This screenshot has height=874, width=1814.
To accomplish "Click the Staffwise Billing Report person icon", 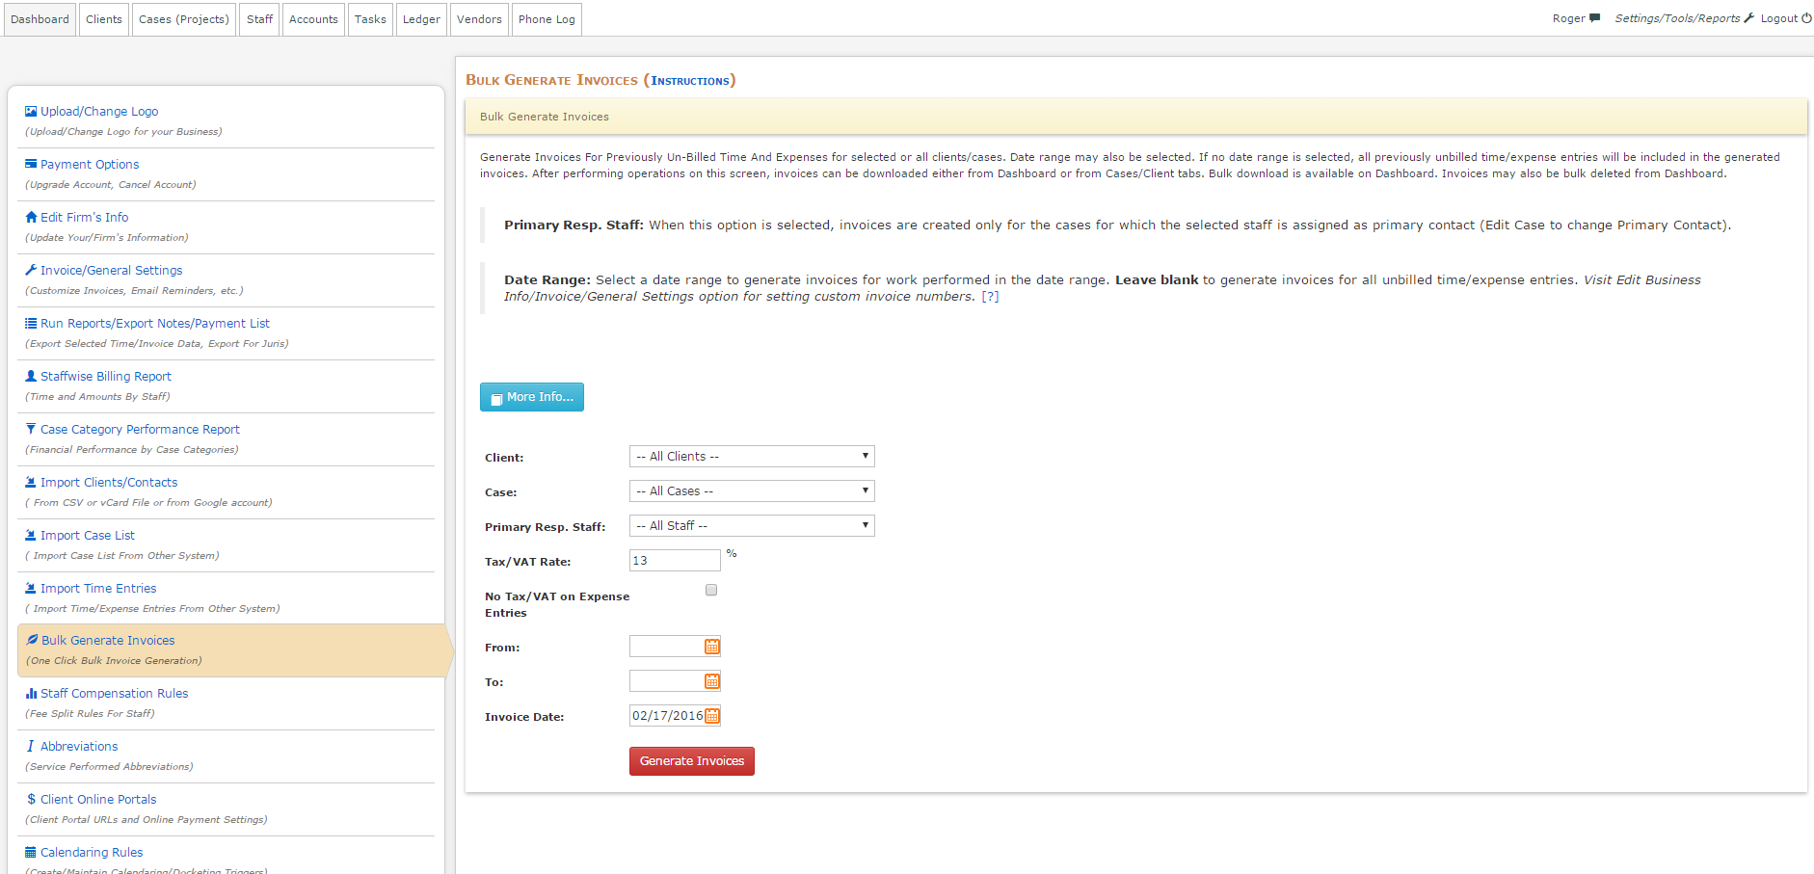I will click(x=31, y=377).
